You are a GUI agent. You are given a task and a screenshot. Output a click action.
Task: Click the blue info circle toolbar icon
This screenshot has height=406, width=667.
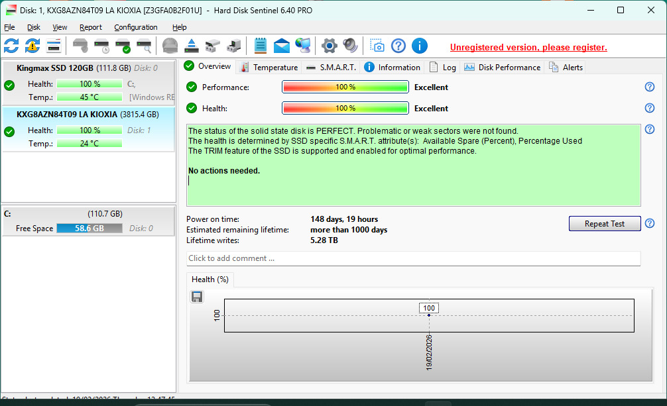(x=420, y=46)
